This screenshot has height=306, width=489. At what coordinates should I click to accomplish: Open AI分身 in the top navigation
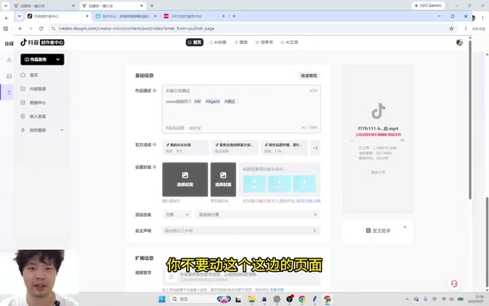[x=217, y=42]
